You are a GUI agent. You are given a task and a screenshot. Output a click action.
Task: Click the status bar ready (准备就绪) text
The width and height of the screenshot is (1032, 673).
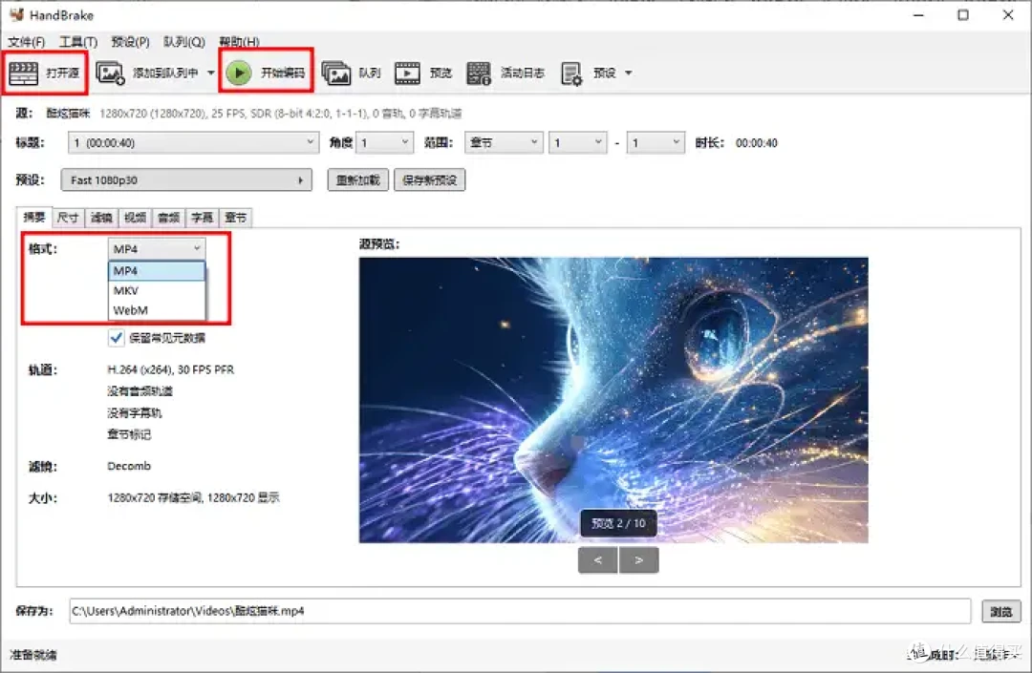33,655
